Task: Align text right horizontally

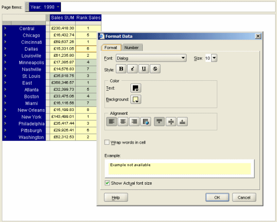Action: coord(134,121)
